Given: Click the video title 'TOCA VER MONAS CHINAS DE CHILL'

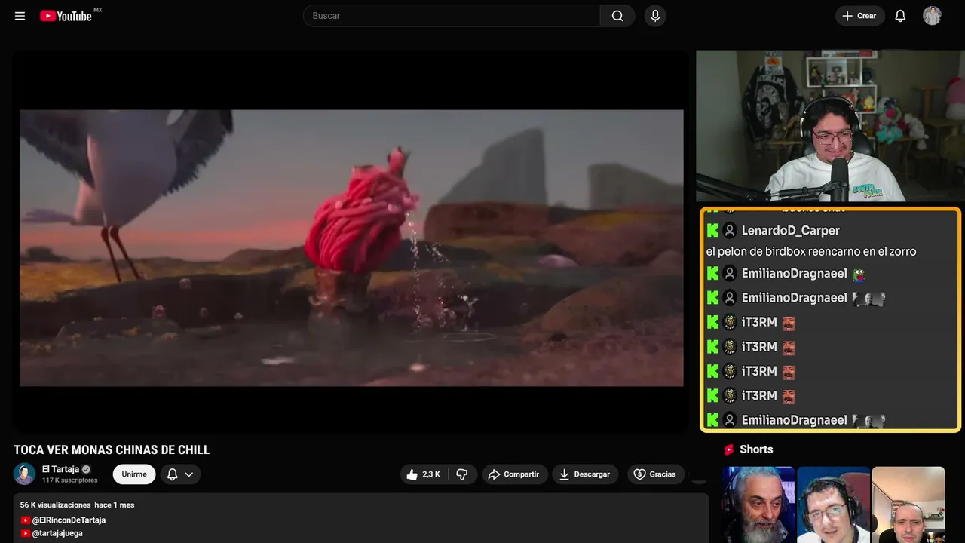Looking at the screenshot, I should (x=112, y=450).
